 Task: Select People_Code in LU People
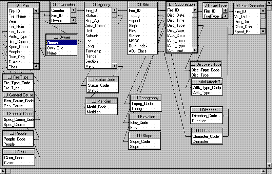pos(14,139)
